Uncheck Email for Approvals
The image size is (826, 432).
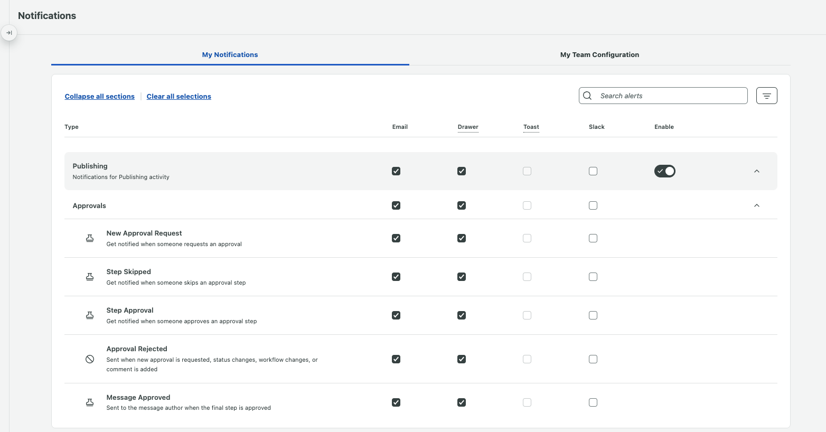396,205
